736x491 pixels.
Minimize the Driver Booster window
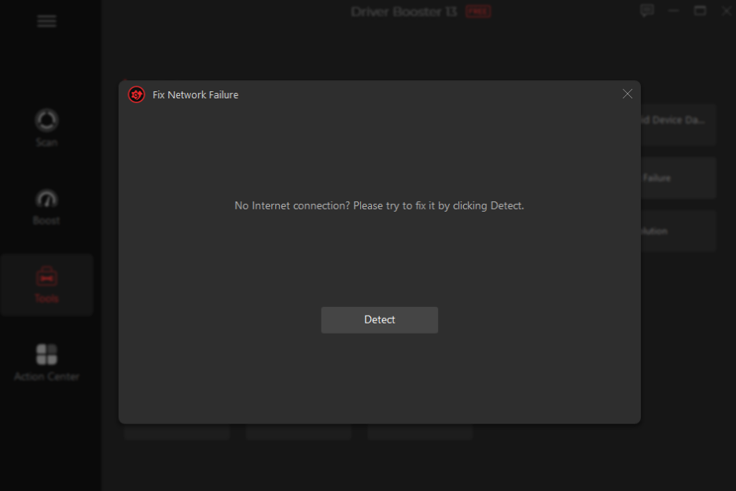pyautogui.click(x=674, y=11)
